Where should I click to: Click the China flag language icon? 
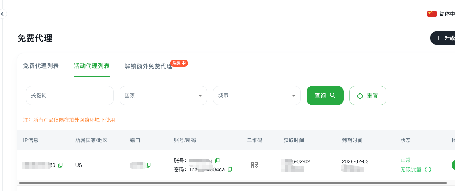432,14
